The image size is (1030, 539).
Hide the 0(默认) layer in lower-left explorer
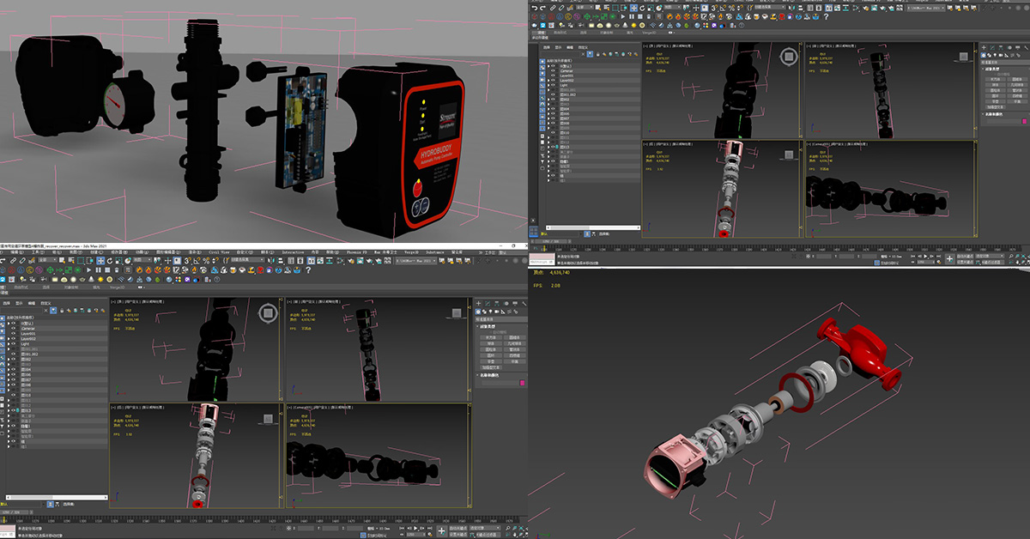14,324
